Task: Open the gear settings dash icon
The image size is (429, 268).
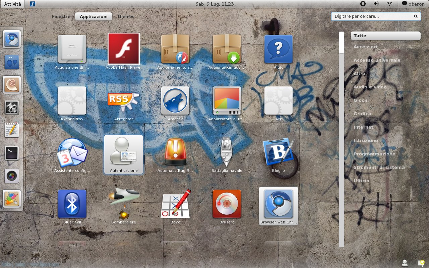Action: pyautogui.click(x=12, y=108)
